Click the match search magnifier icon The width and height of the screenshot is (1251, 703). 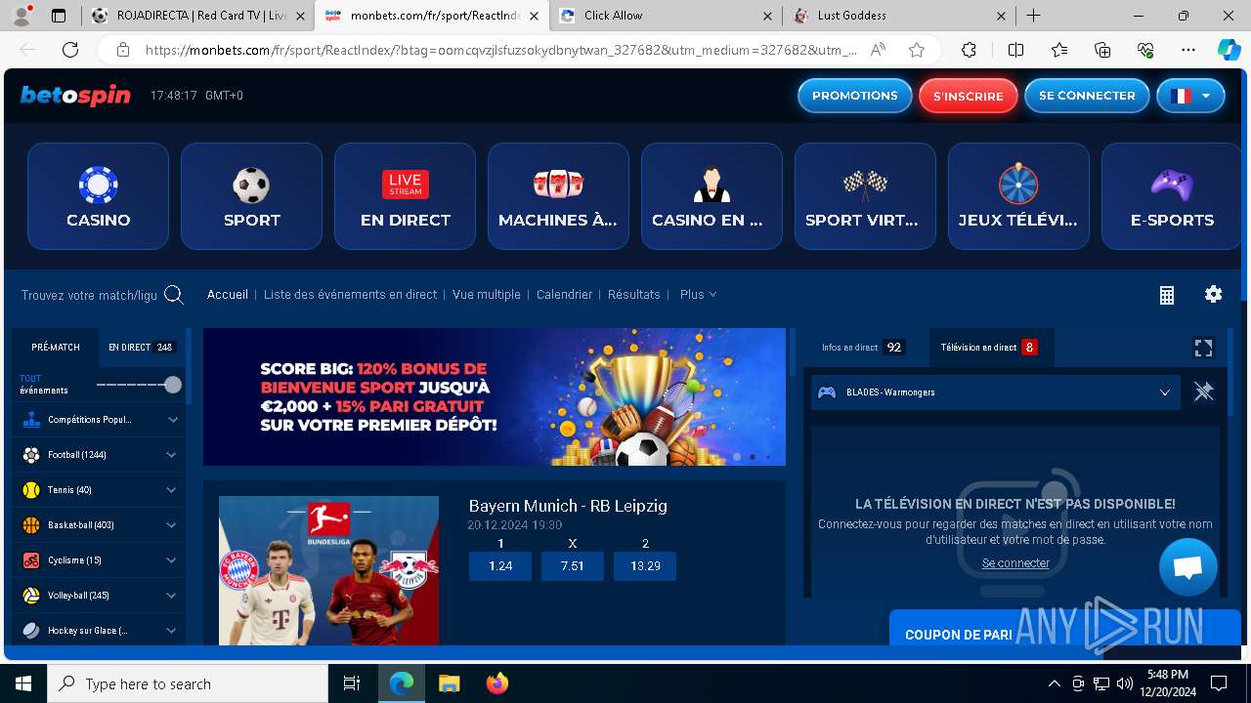click(174, 295)
